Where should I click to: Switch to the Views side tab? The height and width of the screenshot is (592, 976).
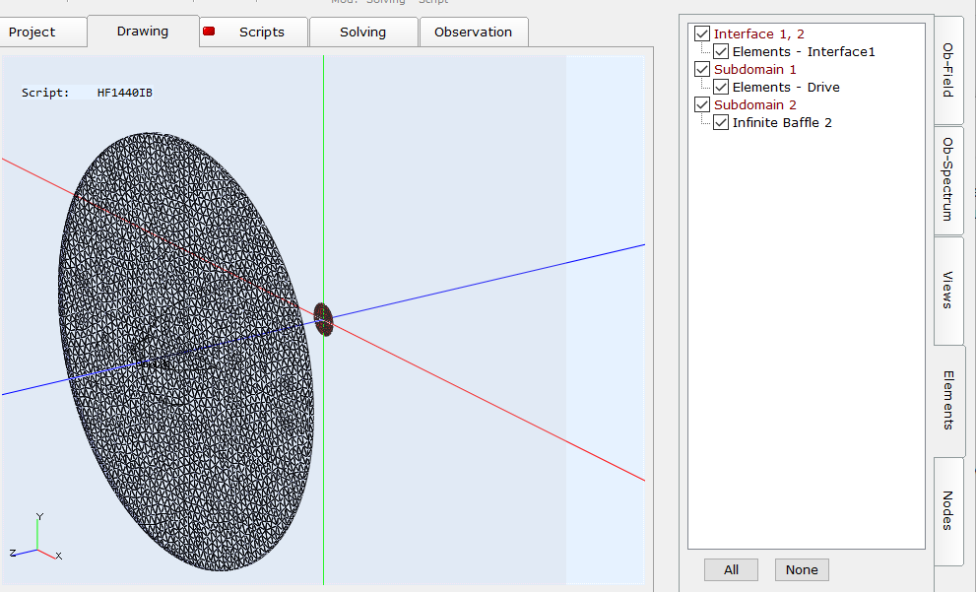point(948,290)
